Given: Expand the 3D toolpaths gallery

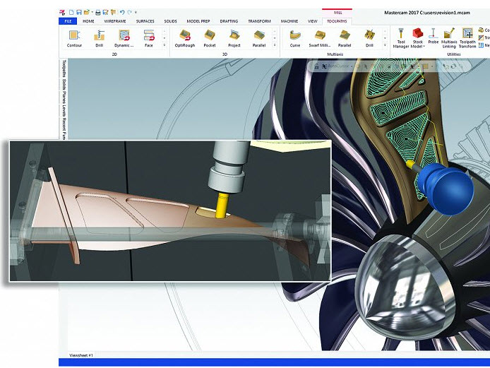Looking at the screenshot, I should (274, 45).
